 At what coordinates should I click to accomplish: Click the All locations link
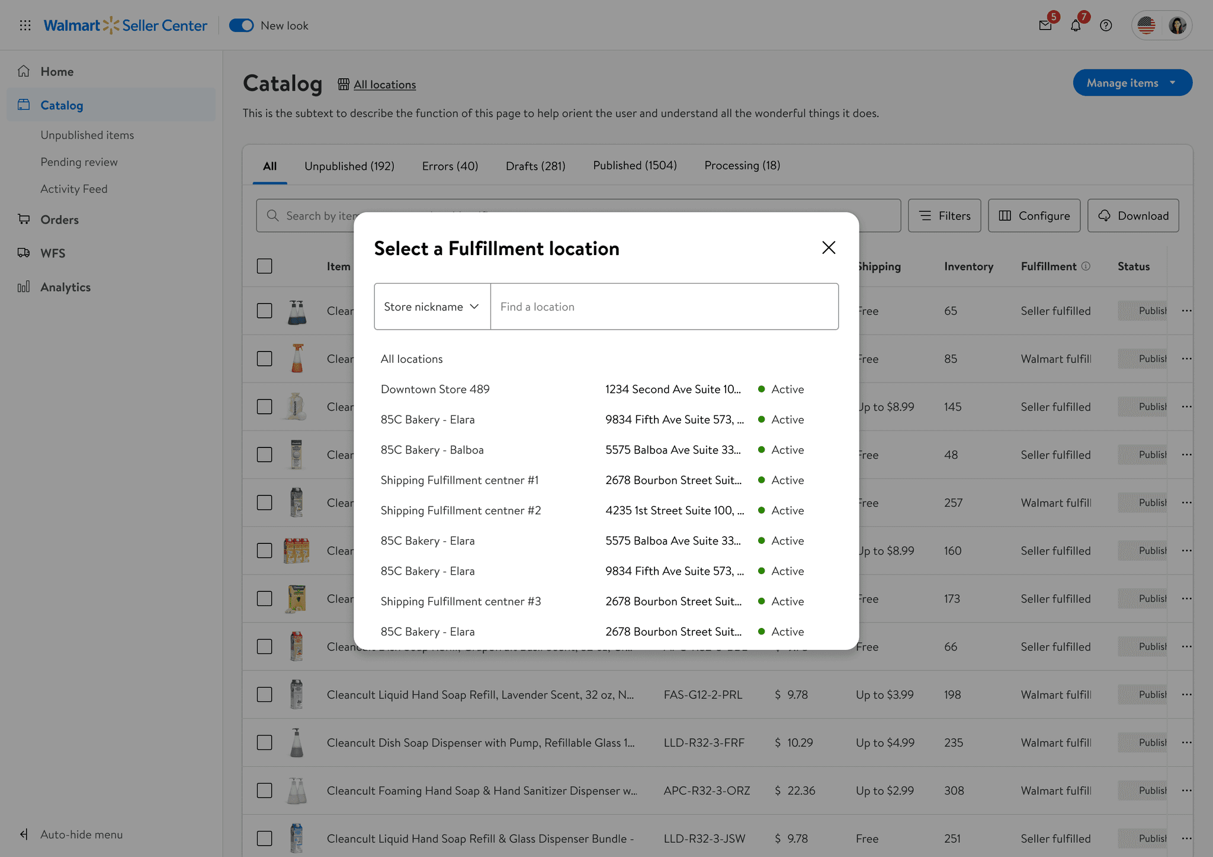384,85
